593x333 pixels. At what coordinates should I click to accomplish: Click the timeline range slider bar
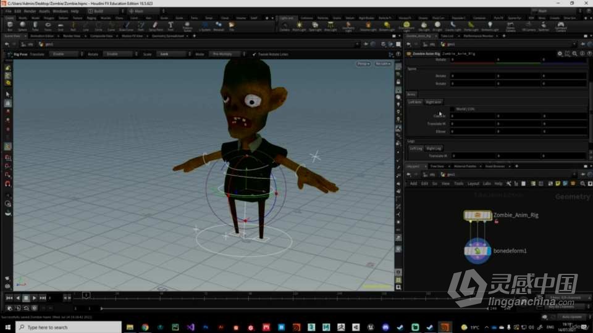[295, 308]
